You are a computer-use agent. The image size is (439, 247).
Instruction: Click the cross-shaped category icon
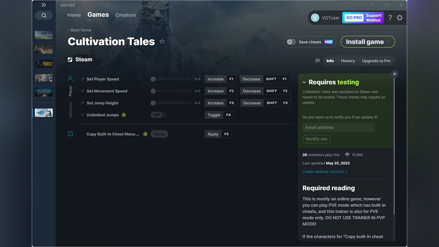(x=71, y=134)
